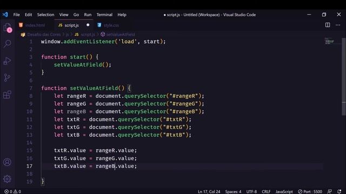Open the Selection menu
346x194 pixels.
45,15
